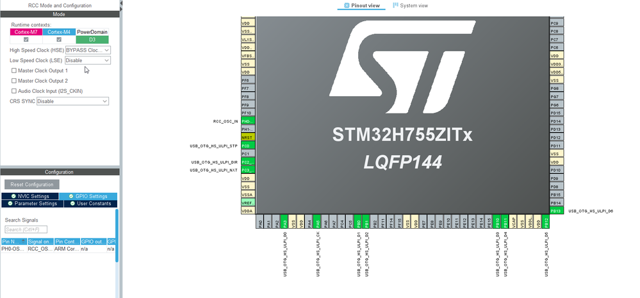Click the Signal on Pin column header

coord(40,242)
